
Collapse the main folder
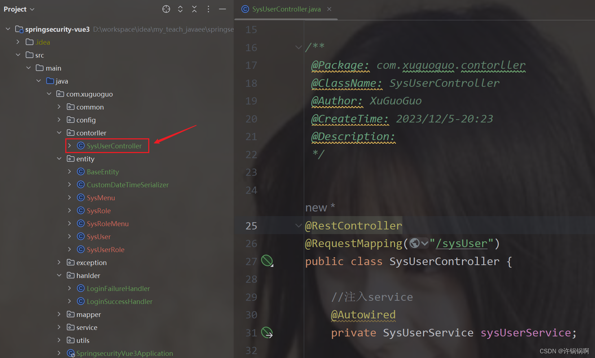pos(28,68)
